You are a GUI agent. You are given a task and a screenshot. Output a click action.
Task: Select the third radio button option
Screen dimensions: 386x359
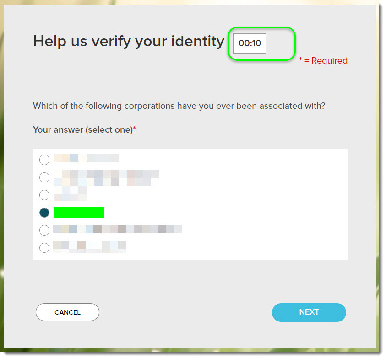[44, 195]
